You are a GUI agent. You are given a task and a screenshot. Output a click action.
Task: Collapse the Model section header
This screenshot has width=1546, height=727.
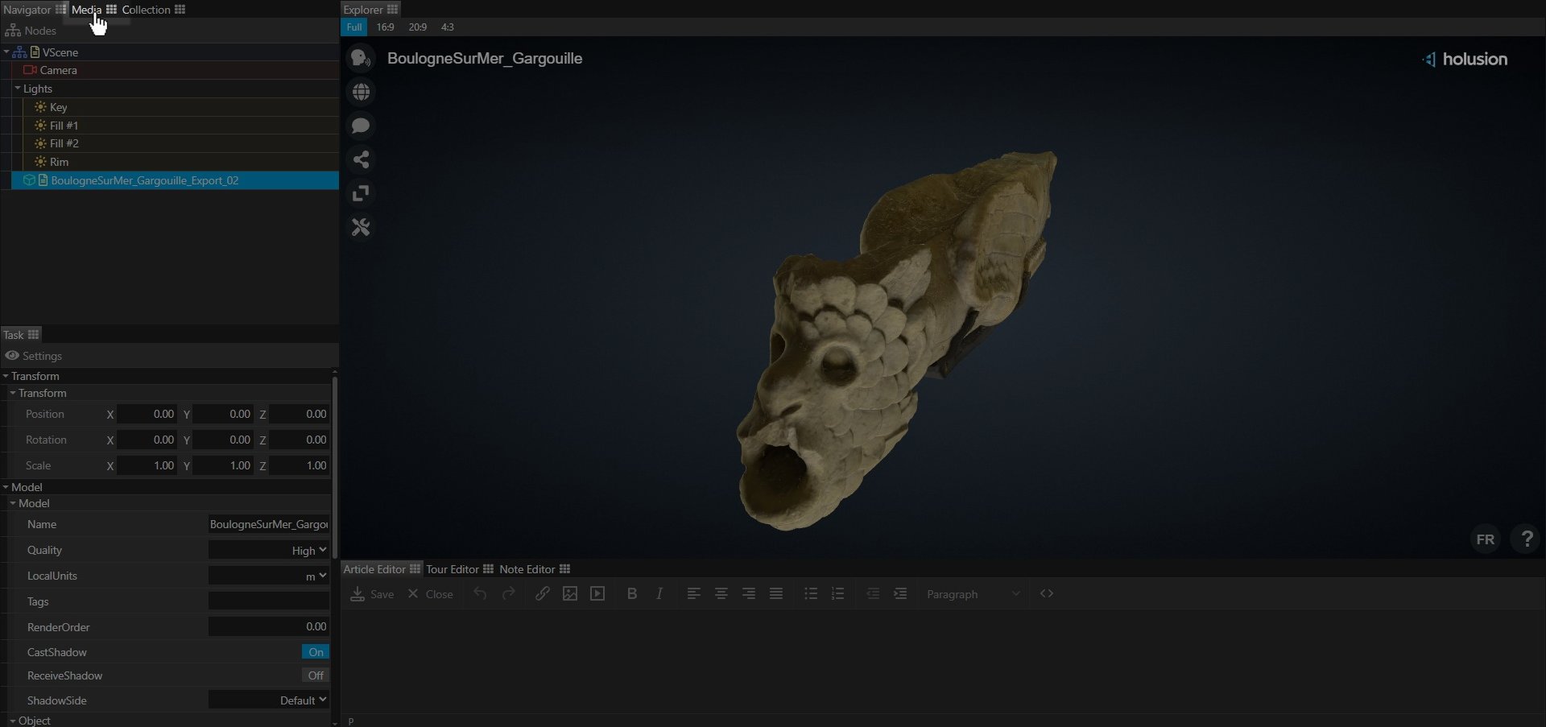(x=6, y=487)
